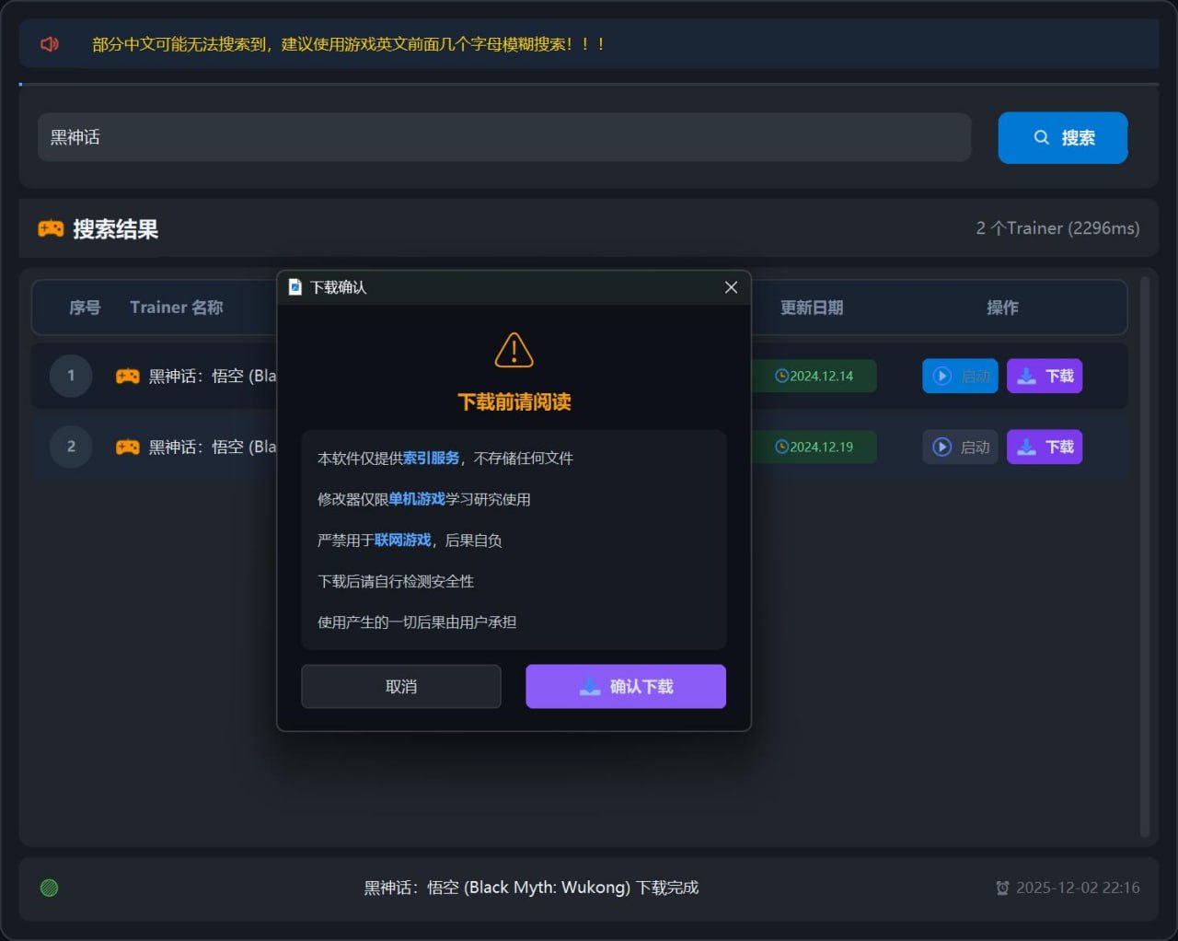The width and height of the screenshot is (1178, 941).
Task: Click the 单机游戏 link text
Action: click(416, 499)
